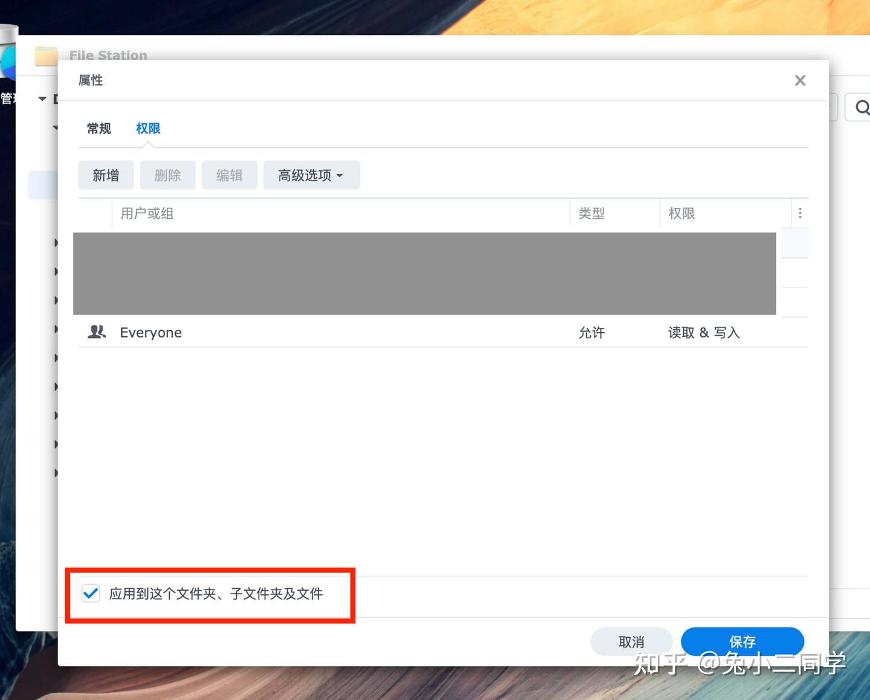The image size is (870, 700).
Task: Sort the list by 用户或组 column header
Action: click(x=147, y=213)
